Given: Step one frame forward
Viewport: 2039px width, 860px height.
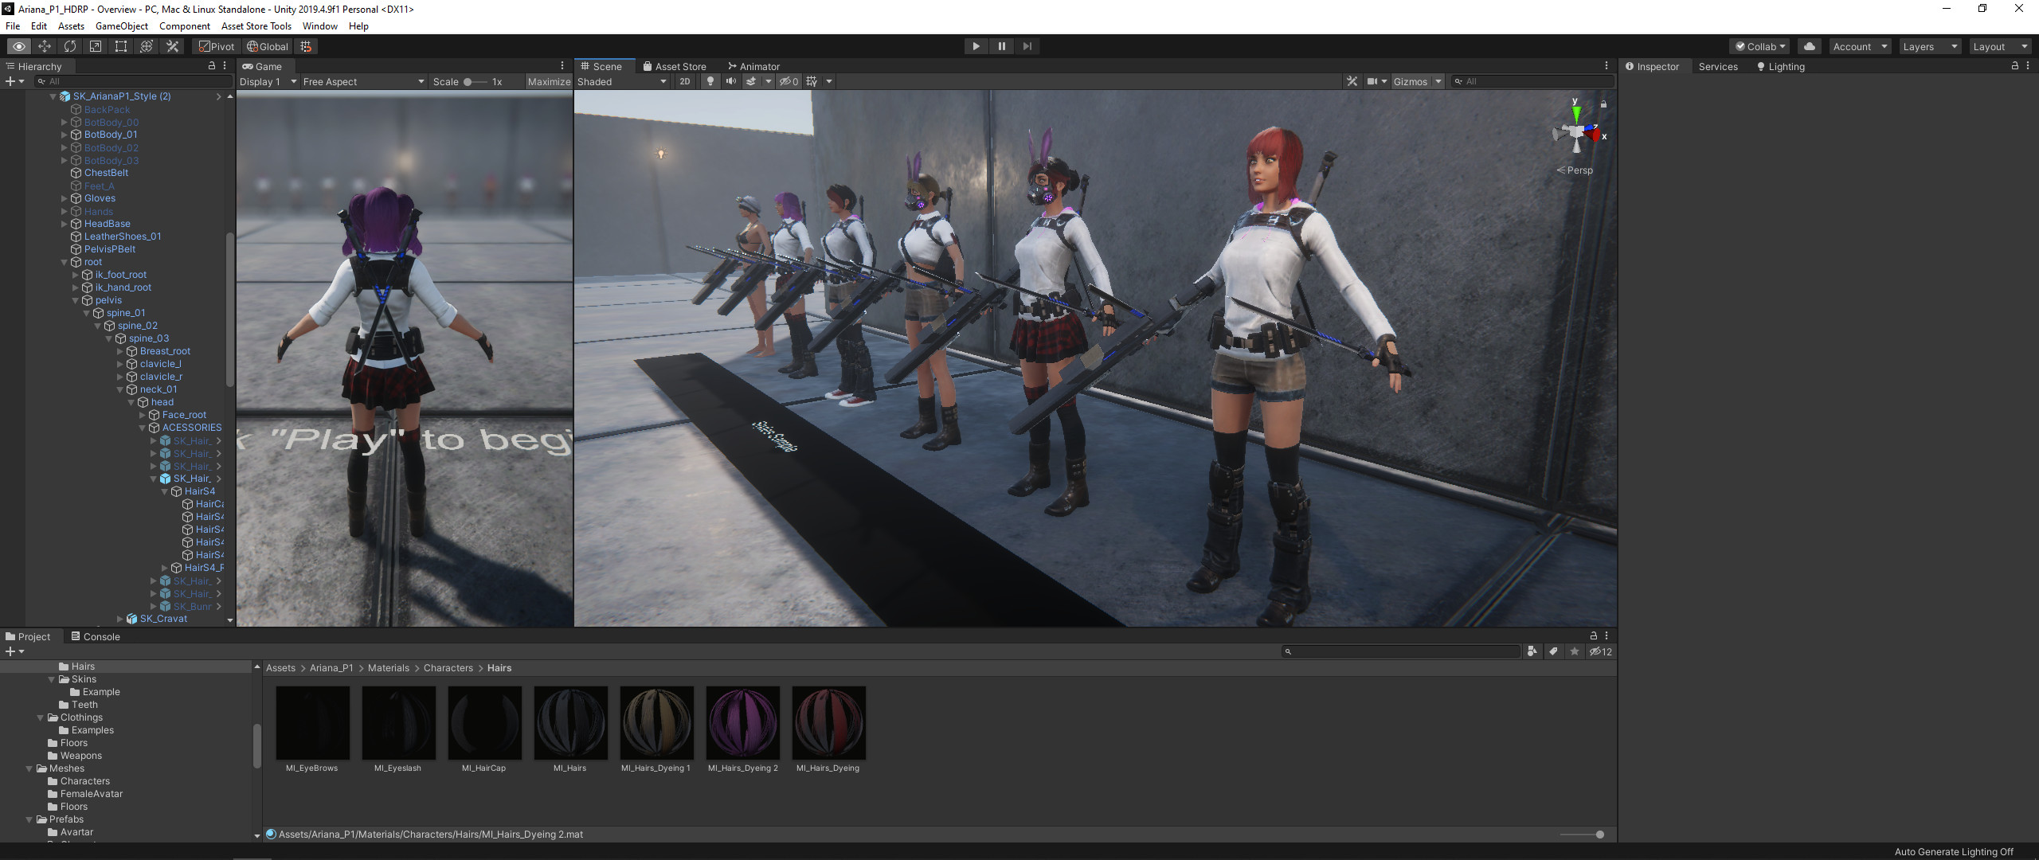Looking at the screenshot, I should click(1027, 46).
